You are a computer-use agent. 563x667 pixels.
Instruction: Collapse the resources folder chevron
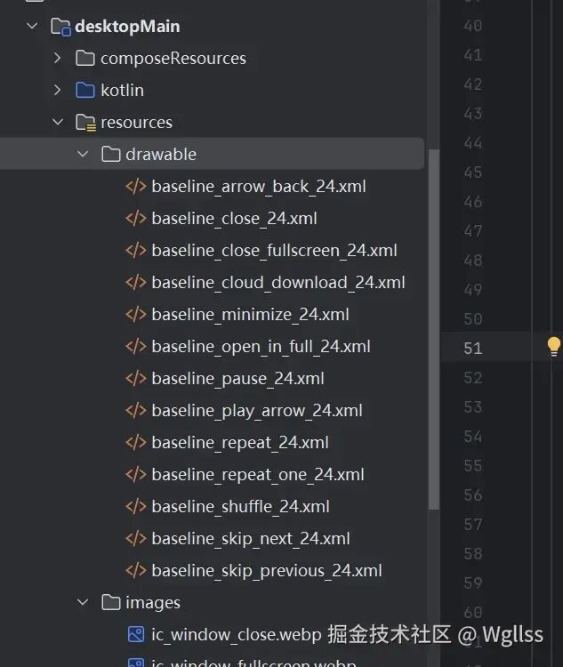click(x=58, y=122)
